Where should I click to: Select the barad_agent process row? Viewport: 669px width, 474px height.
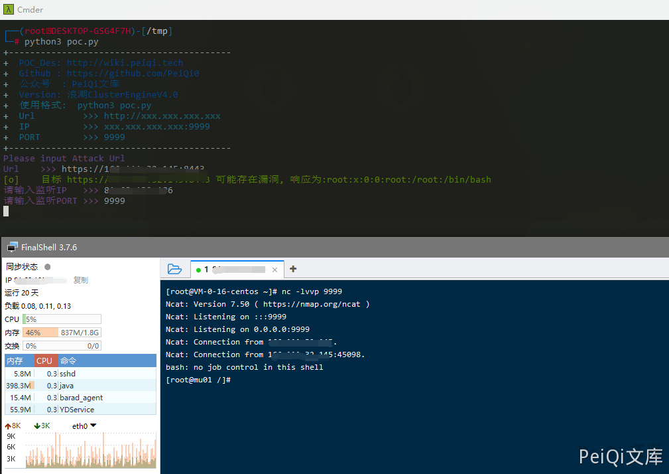[x=81, y=398]
